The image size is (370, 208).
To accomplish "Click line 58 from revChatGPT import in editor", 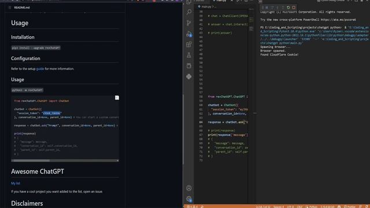I will click(228, 96).
